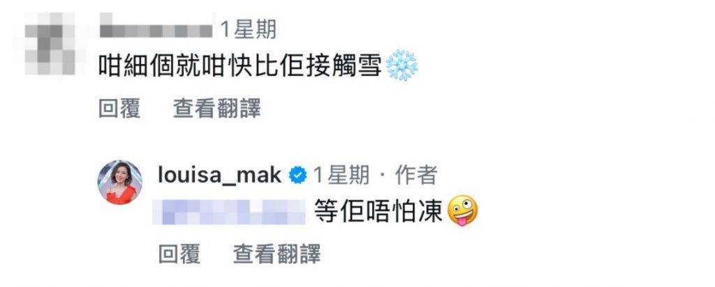Viewport: 715px width, 287px height.
Task: Click the blue verified badge
Action: tap(298, 175)
